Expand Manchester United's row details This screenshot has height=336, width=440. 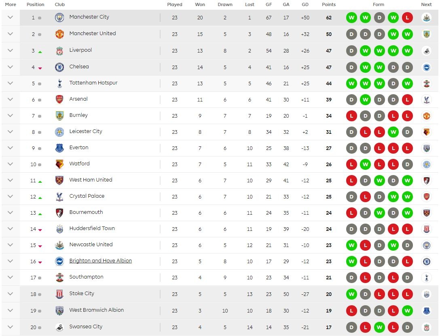[10, 34]
